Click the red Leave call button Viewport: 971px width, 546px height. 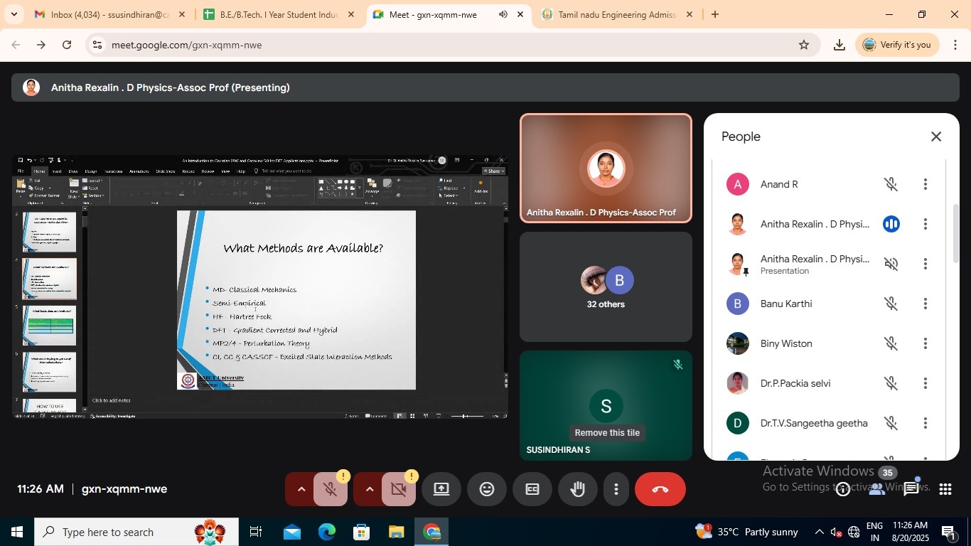pyautogui.click(x=660, y=489)
